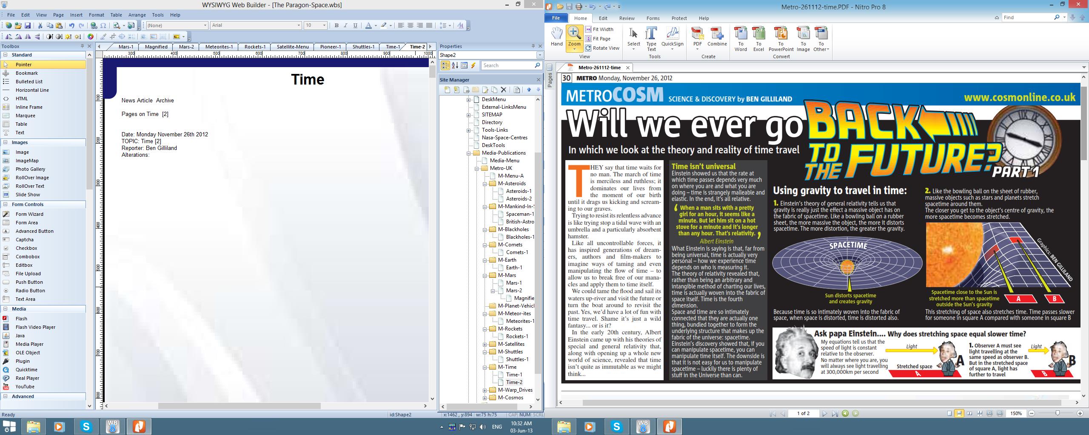The height and width of the screenshot is (435, 1089).
Task: Enable Single Page view in Nitro status bar
Action: click(949, 413)
